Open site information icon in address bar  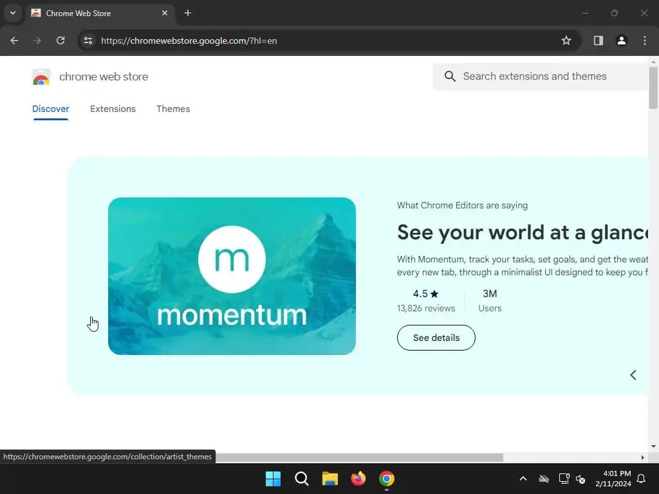pyautogui.click(x=88, y=41)
